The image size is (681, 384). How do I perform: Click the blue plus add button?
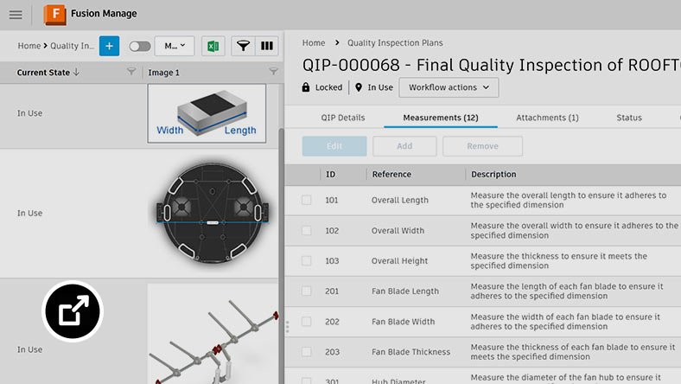109,46
